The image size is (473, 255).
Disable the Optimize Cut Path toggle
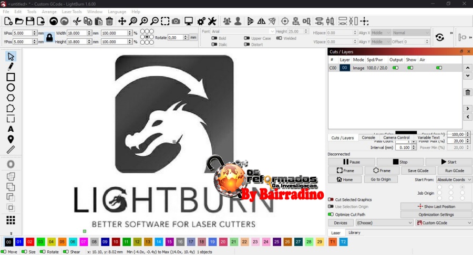[x=331, y=215]
